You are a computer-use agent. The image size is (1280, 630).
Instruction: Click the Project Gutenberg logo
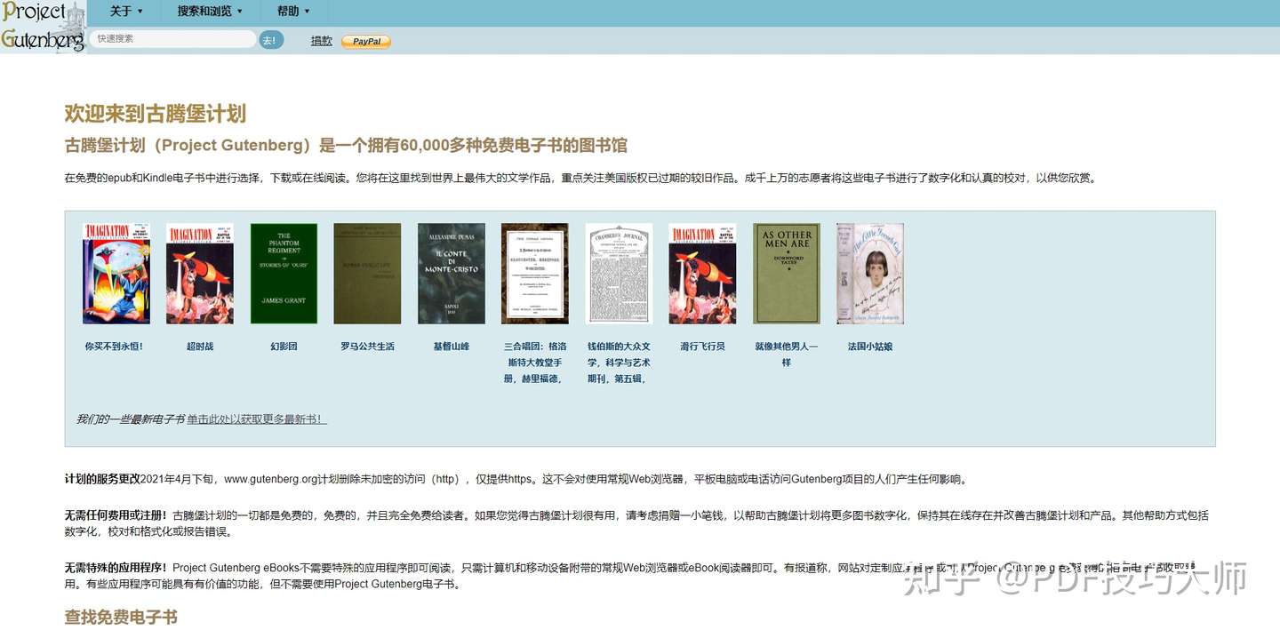(x=44, y=27)
